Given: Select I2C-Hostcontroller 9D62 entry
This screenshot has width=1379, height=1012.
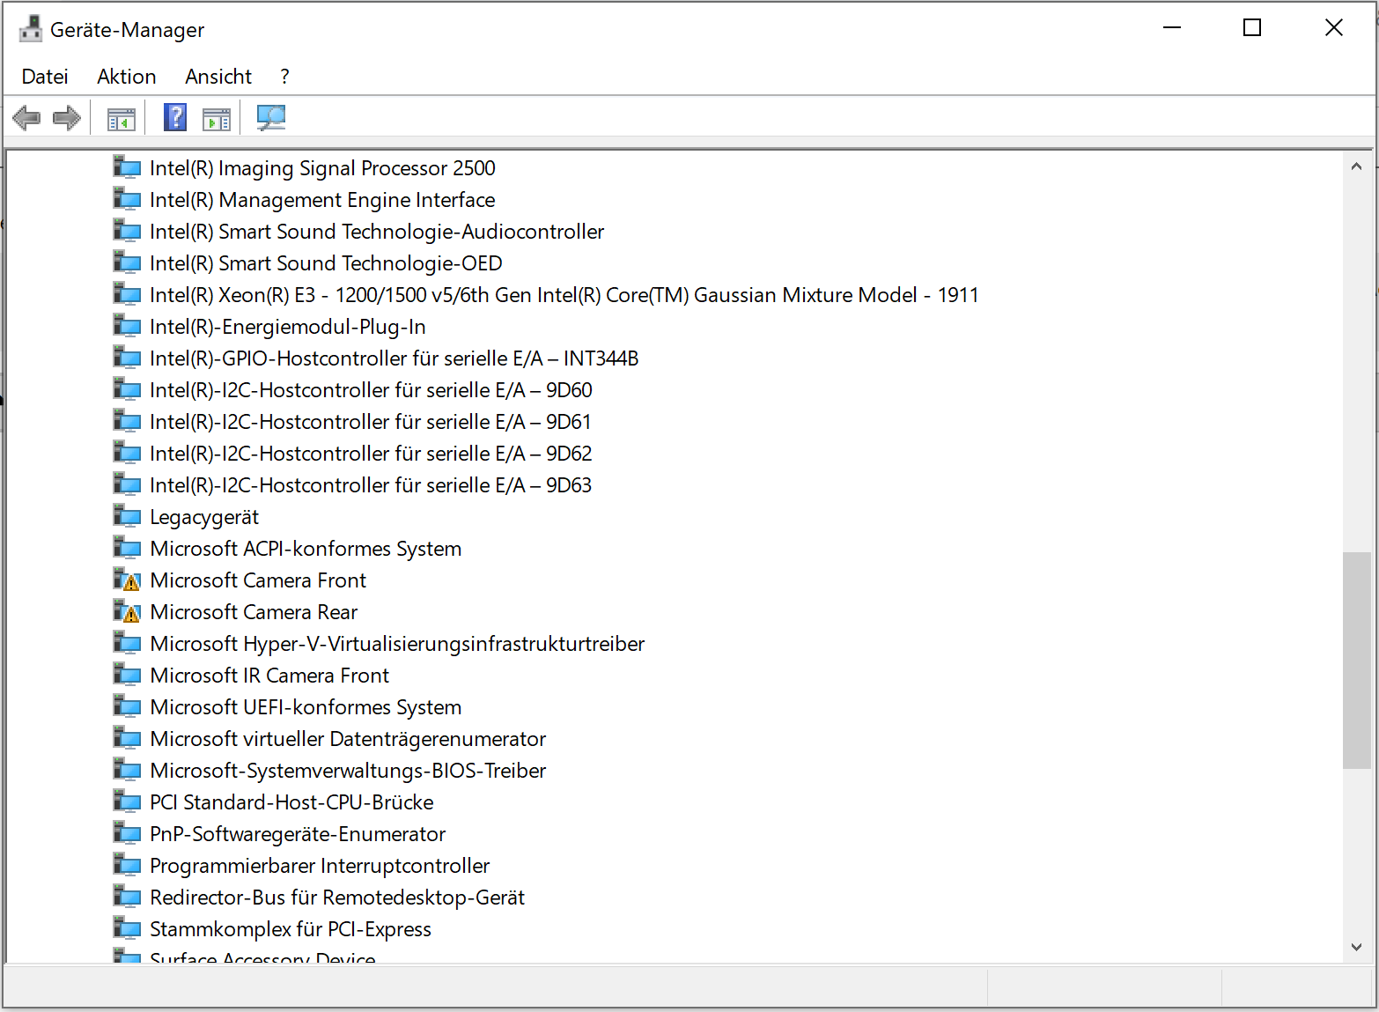Looking at the screenshot, I should tap(371, 454).
